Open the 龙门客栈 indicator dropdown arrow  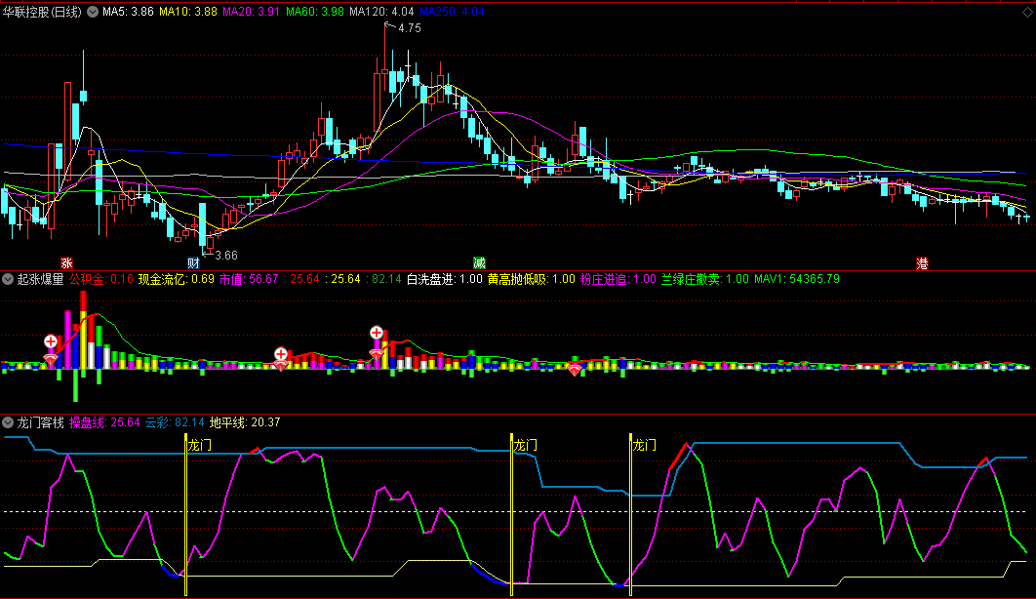click(8, 422)
